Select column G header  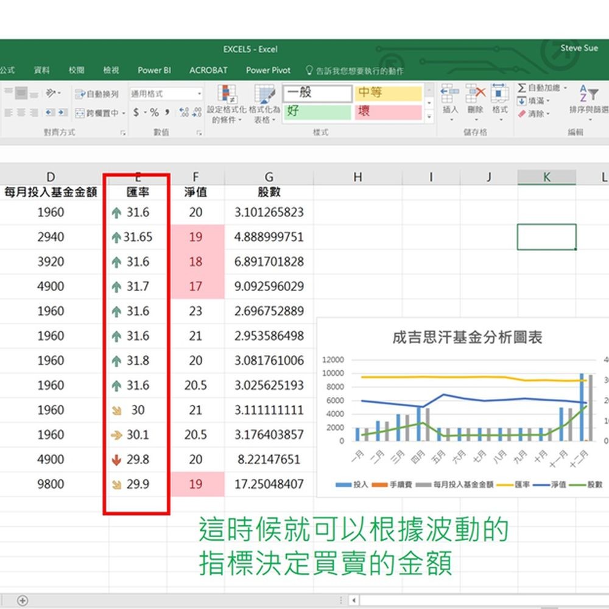click(269, 177)
